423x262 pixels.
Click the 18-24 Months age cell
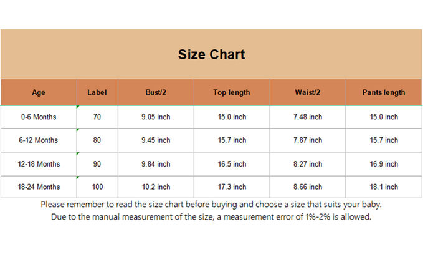39,187
